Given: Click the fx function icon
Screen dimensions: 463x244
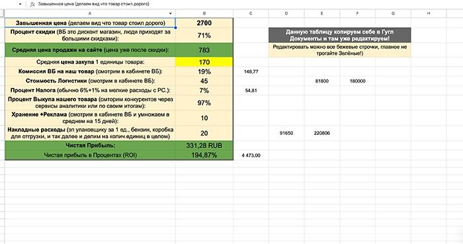Looking at the screenshot, I should pyautogui.click(x=32, y=4).
